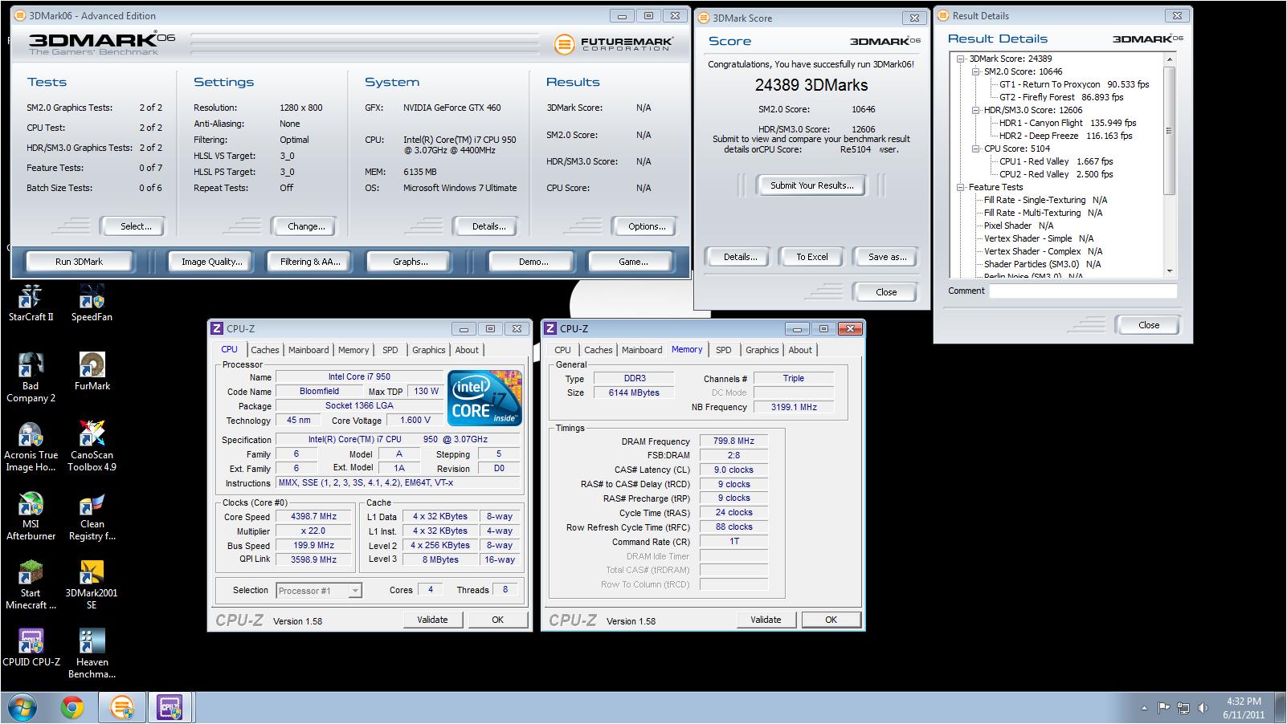
Task: Switch to the CPU-Z taskbar button
Action: point(170,707)
